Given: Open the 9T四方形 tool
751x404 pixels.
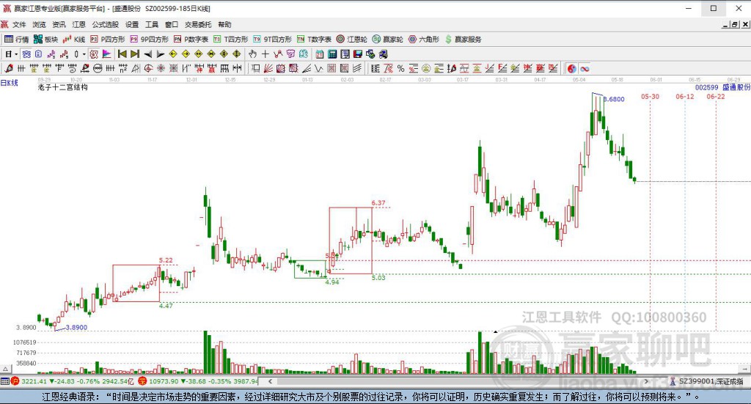Looking at the screenshot, I should (272, 40).
